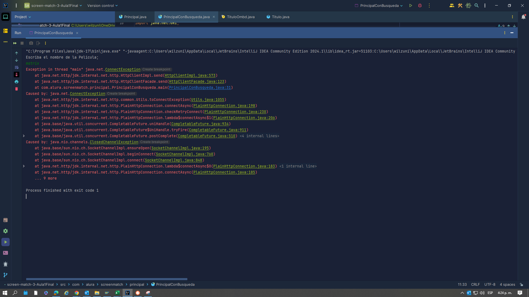
Task: Switch to Principal.java tab
Action: coord(133,17)
